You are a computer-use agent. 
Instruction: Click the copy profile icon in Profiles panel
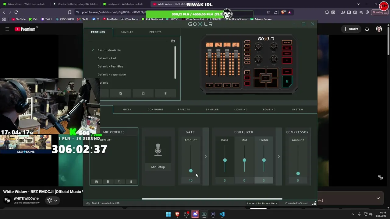click(x=143, y=93)
